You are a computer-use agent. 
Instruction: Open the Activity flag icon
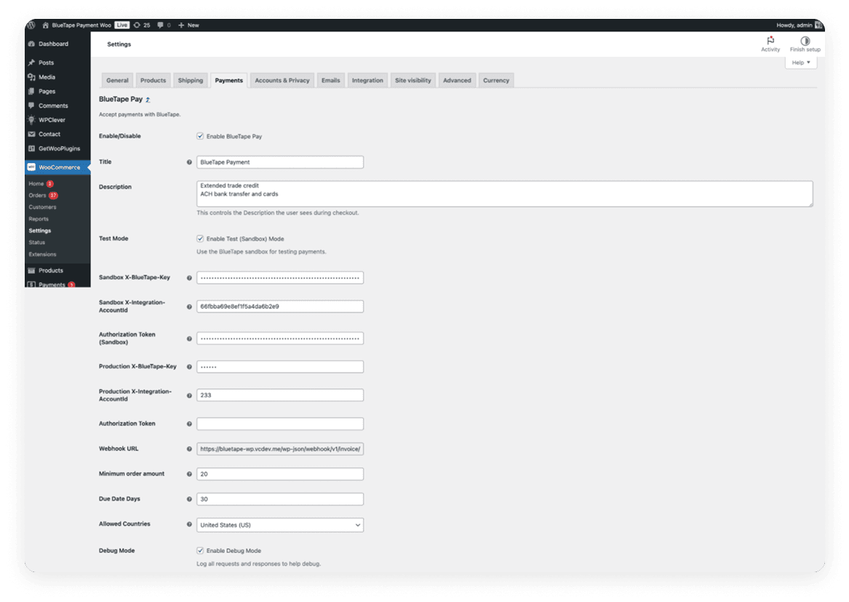770,41
